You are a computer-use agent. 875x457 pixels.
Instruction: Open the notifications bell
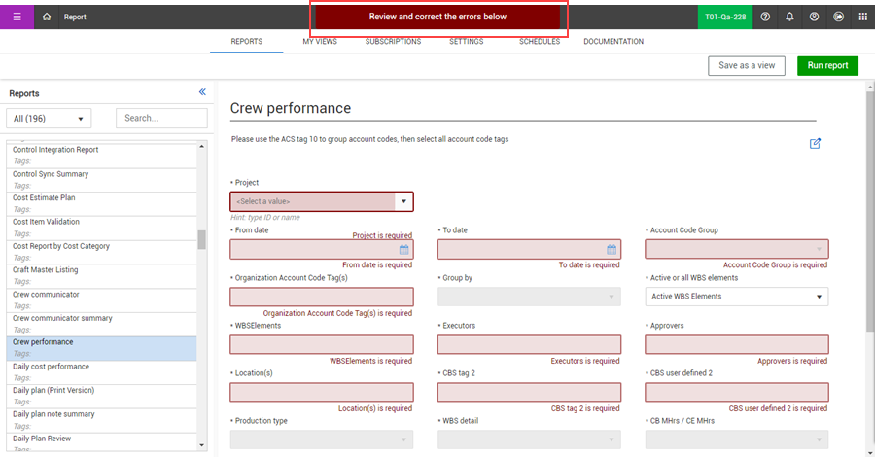[x=789, y=17]
